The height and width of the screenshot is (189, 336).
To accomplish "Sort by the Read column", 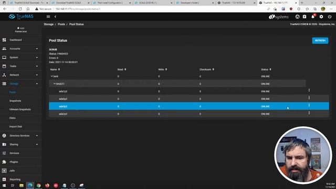I will click(x=122, y=69).
